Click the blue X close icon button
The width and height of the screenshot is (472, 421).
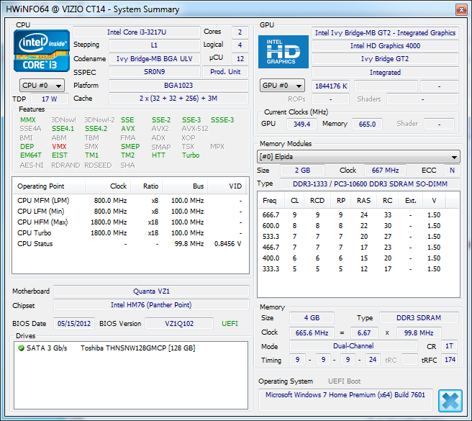pos(450,401)
